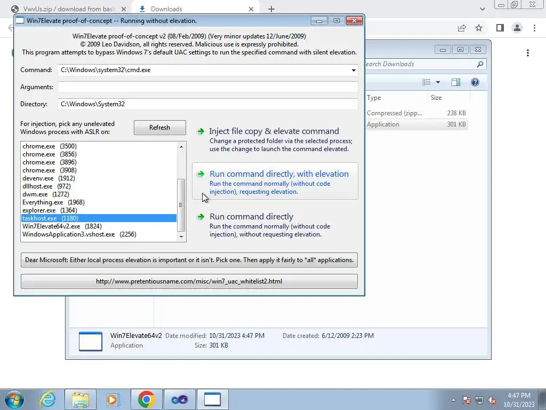Click Win7Elevate taskbar window icon
Image resolution: width=546 pixels, height=410 pixels.
(212, 399)
